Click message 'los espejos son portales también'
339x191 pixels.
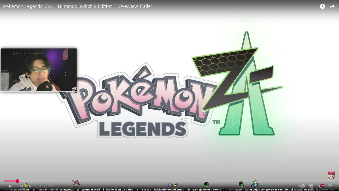coord(267,189)
